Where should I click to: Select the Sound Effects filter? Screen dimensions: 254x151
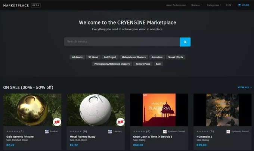(176, 57)
